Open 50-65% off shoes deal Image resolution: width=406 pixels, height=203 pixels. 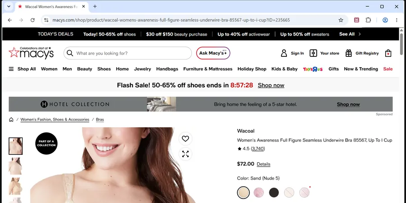[110, 34]
